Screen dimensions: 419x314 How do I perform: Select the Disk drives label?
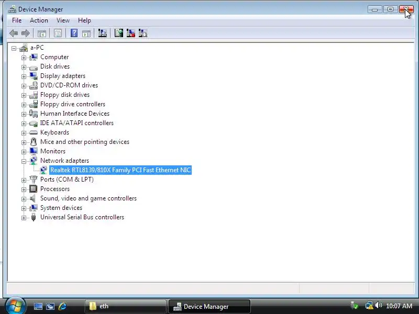click(55, 66)
